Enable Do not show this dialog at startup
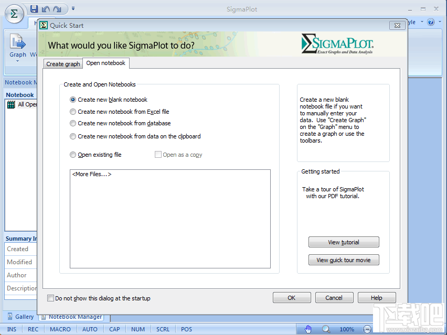The height and width of the screenshot is (335, 447). click(50, 298)
